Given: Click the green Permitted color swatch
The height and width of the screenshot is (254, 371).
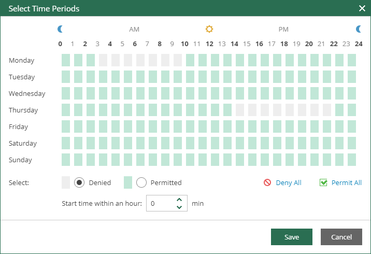Looking at the screenshot, I should [128, 182].
